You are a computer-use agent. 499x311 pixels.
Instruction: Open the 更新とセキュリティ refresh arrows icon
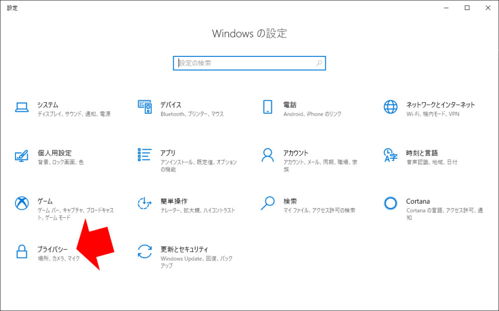coord(144,252)
